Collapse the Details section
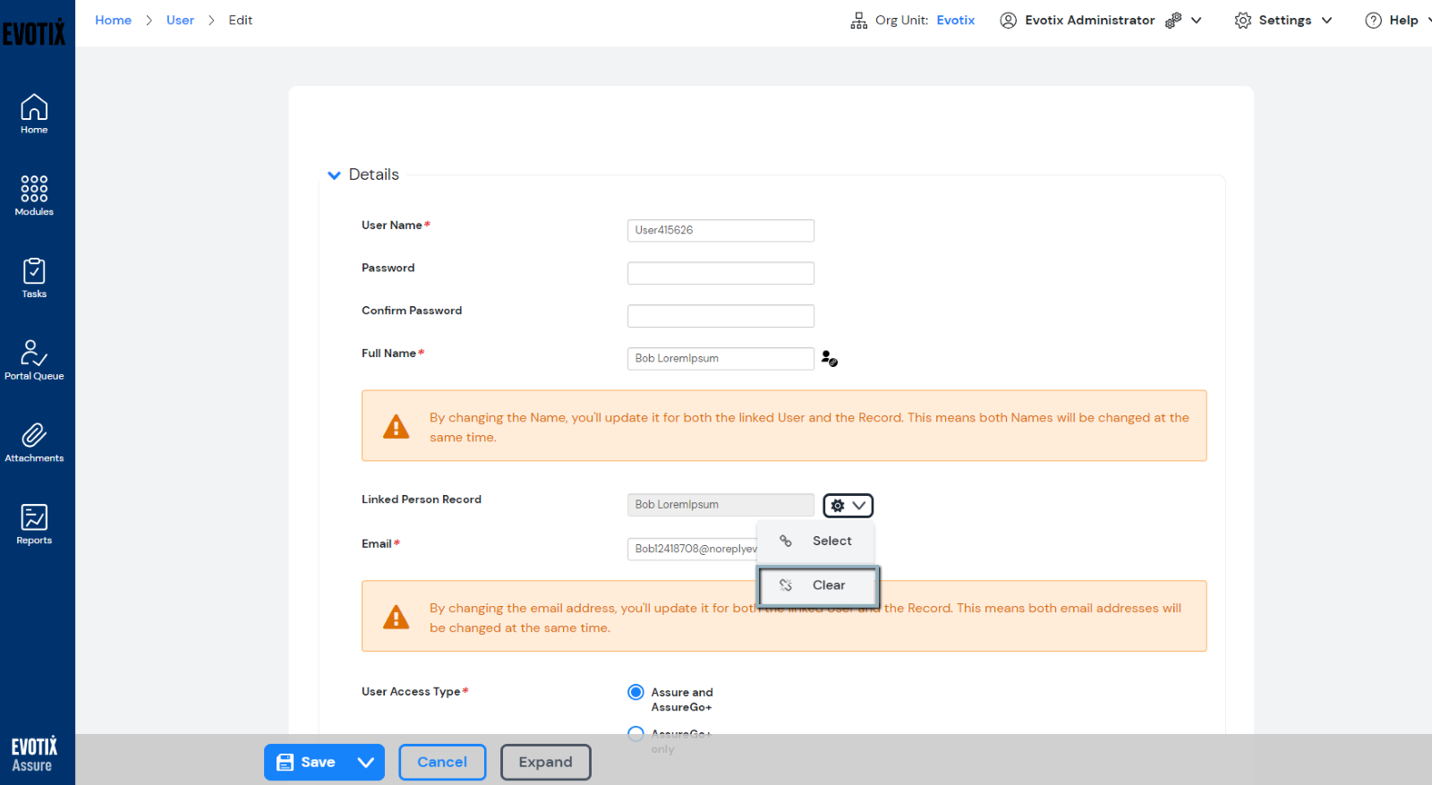 [335, 175]
